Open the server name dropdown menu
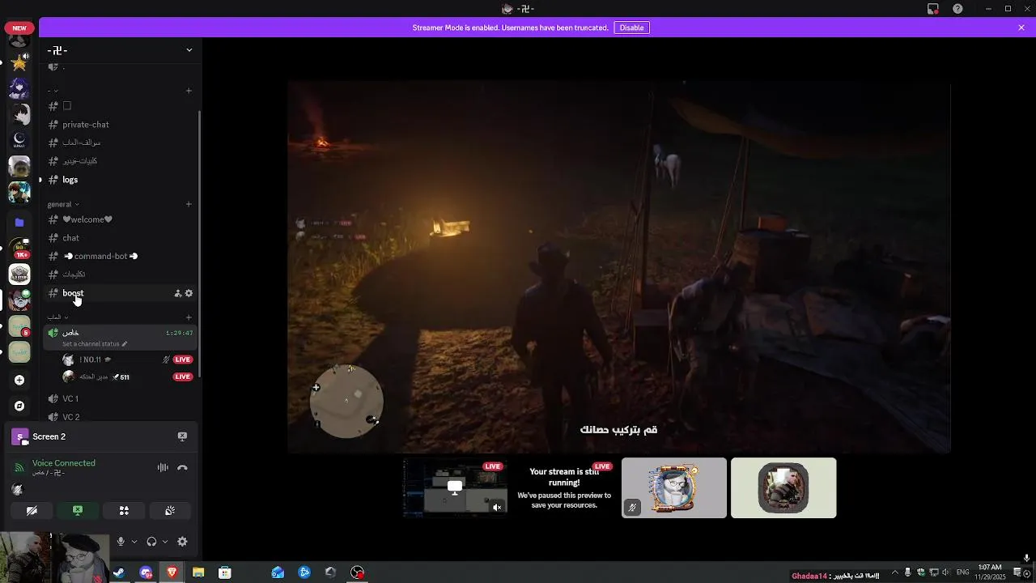Viewport: 1036px width, 583px height. coord(189,50)
